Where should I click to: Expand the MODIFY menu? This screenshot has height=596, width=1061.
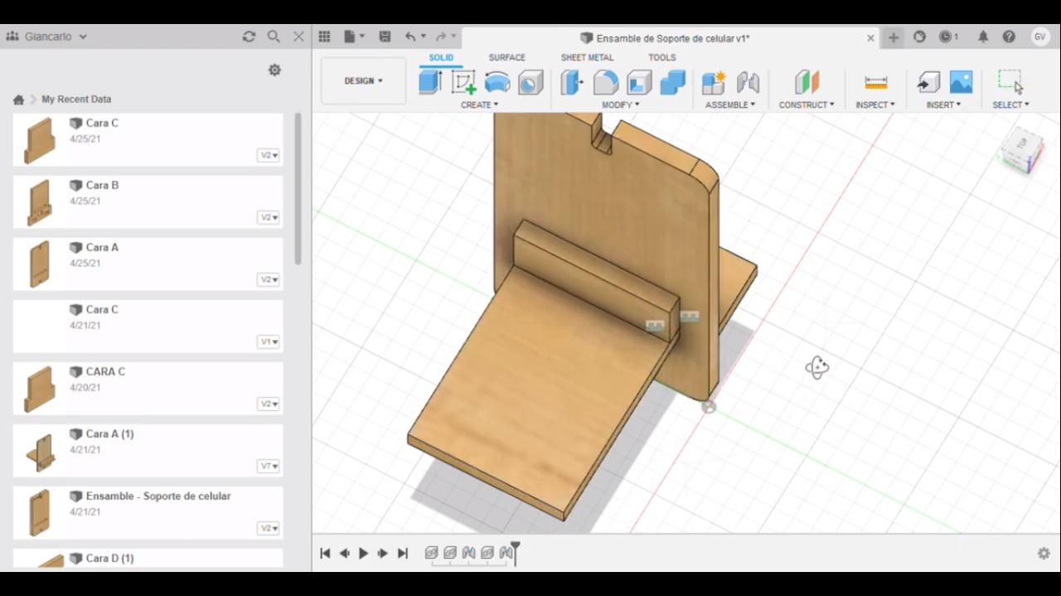tap(621, 104)
